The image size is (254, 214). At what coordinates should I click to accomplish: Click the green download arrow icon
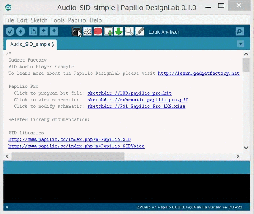pyautogui.click(x=119, y=31)
